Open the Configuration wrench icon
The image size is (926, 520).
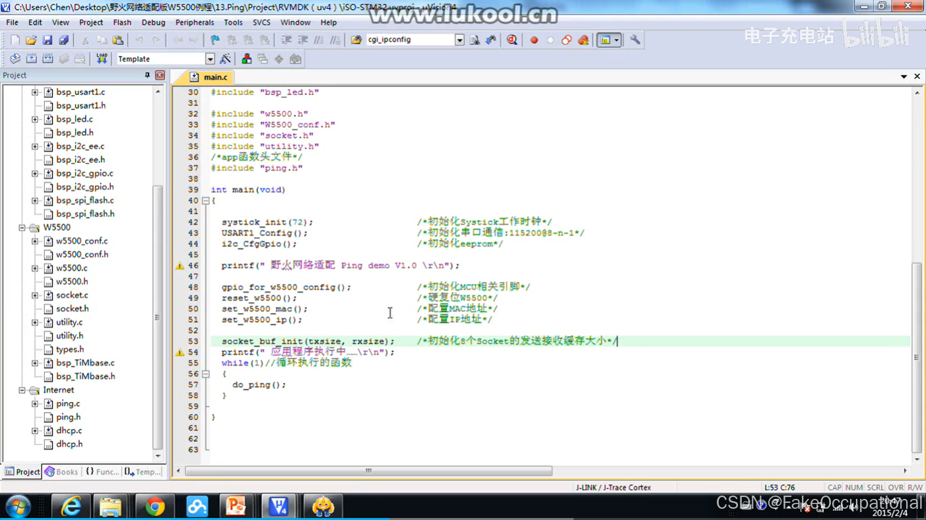(x=635, y=40)
